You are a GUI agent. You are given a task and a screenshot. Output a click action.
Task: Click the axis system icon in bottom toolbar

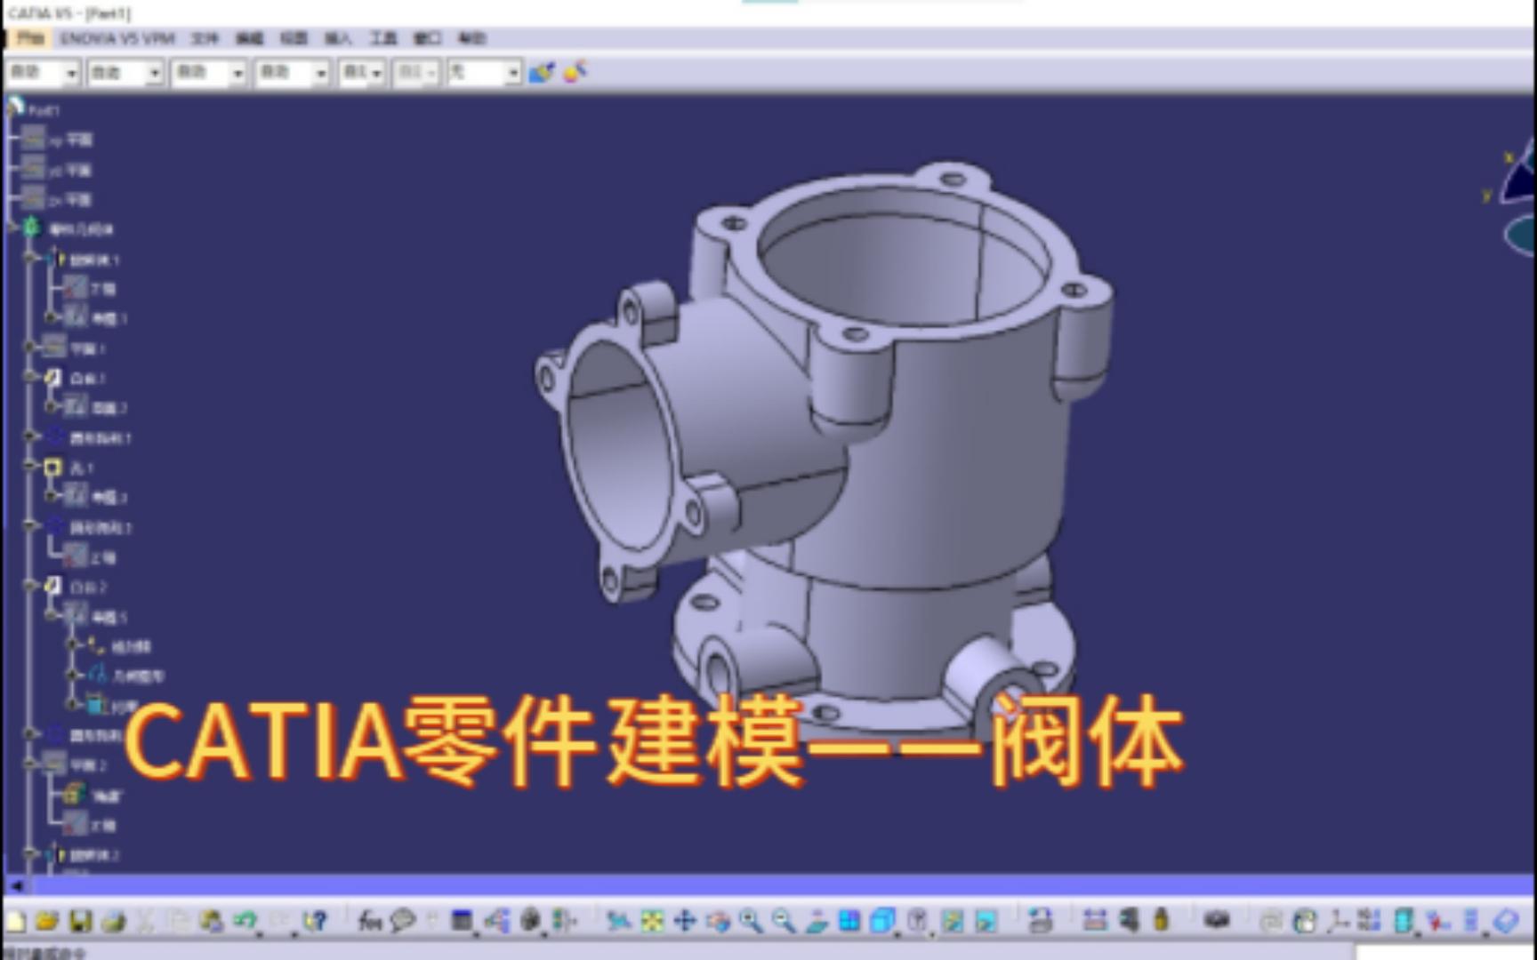tap(1338, 921)
